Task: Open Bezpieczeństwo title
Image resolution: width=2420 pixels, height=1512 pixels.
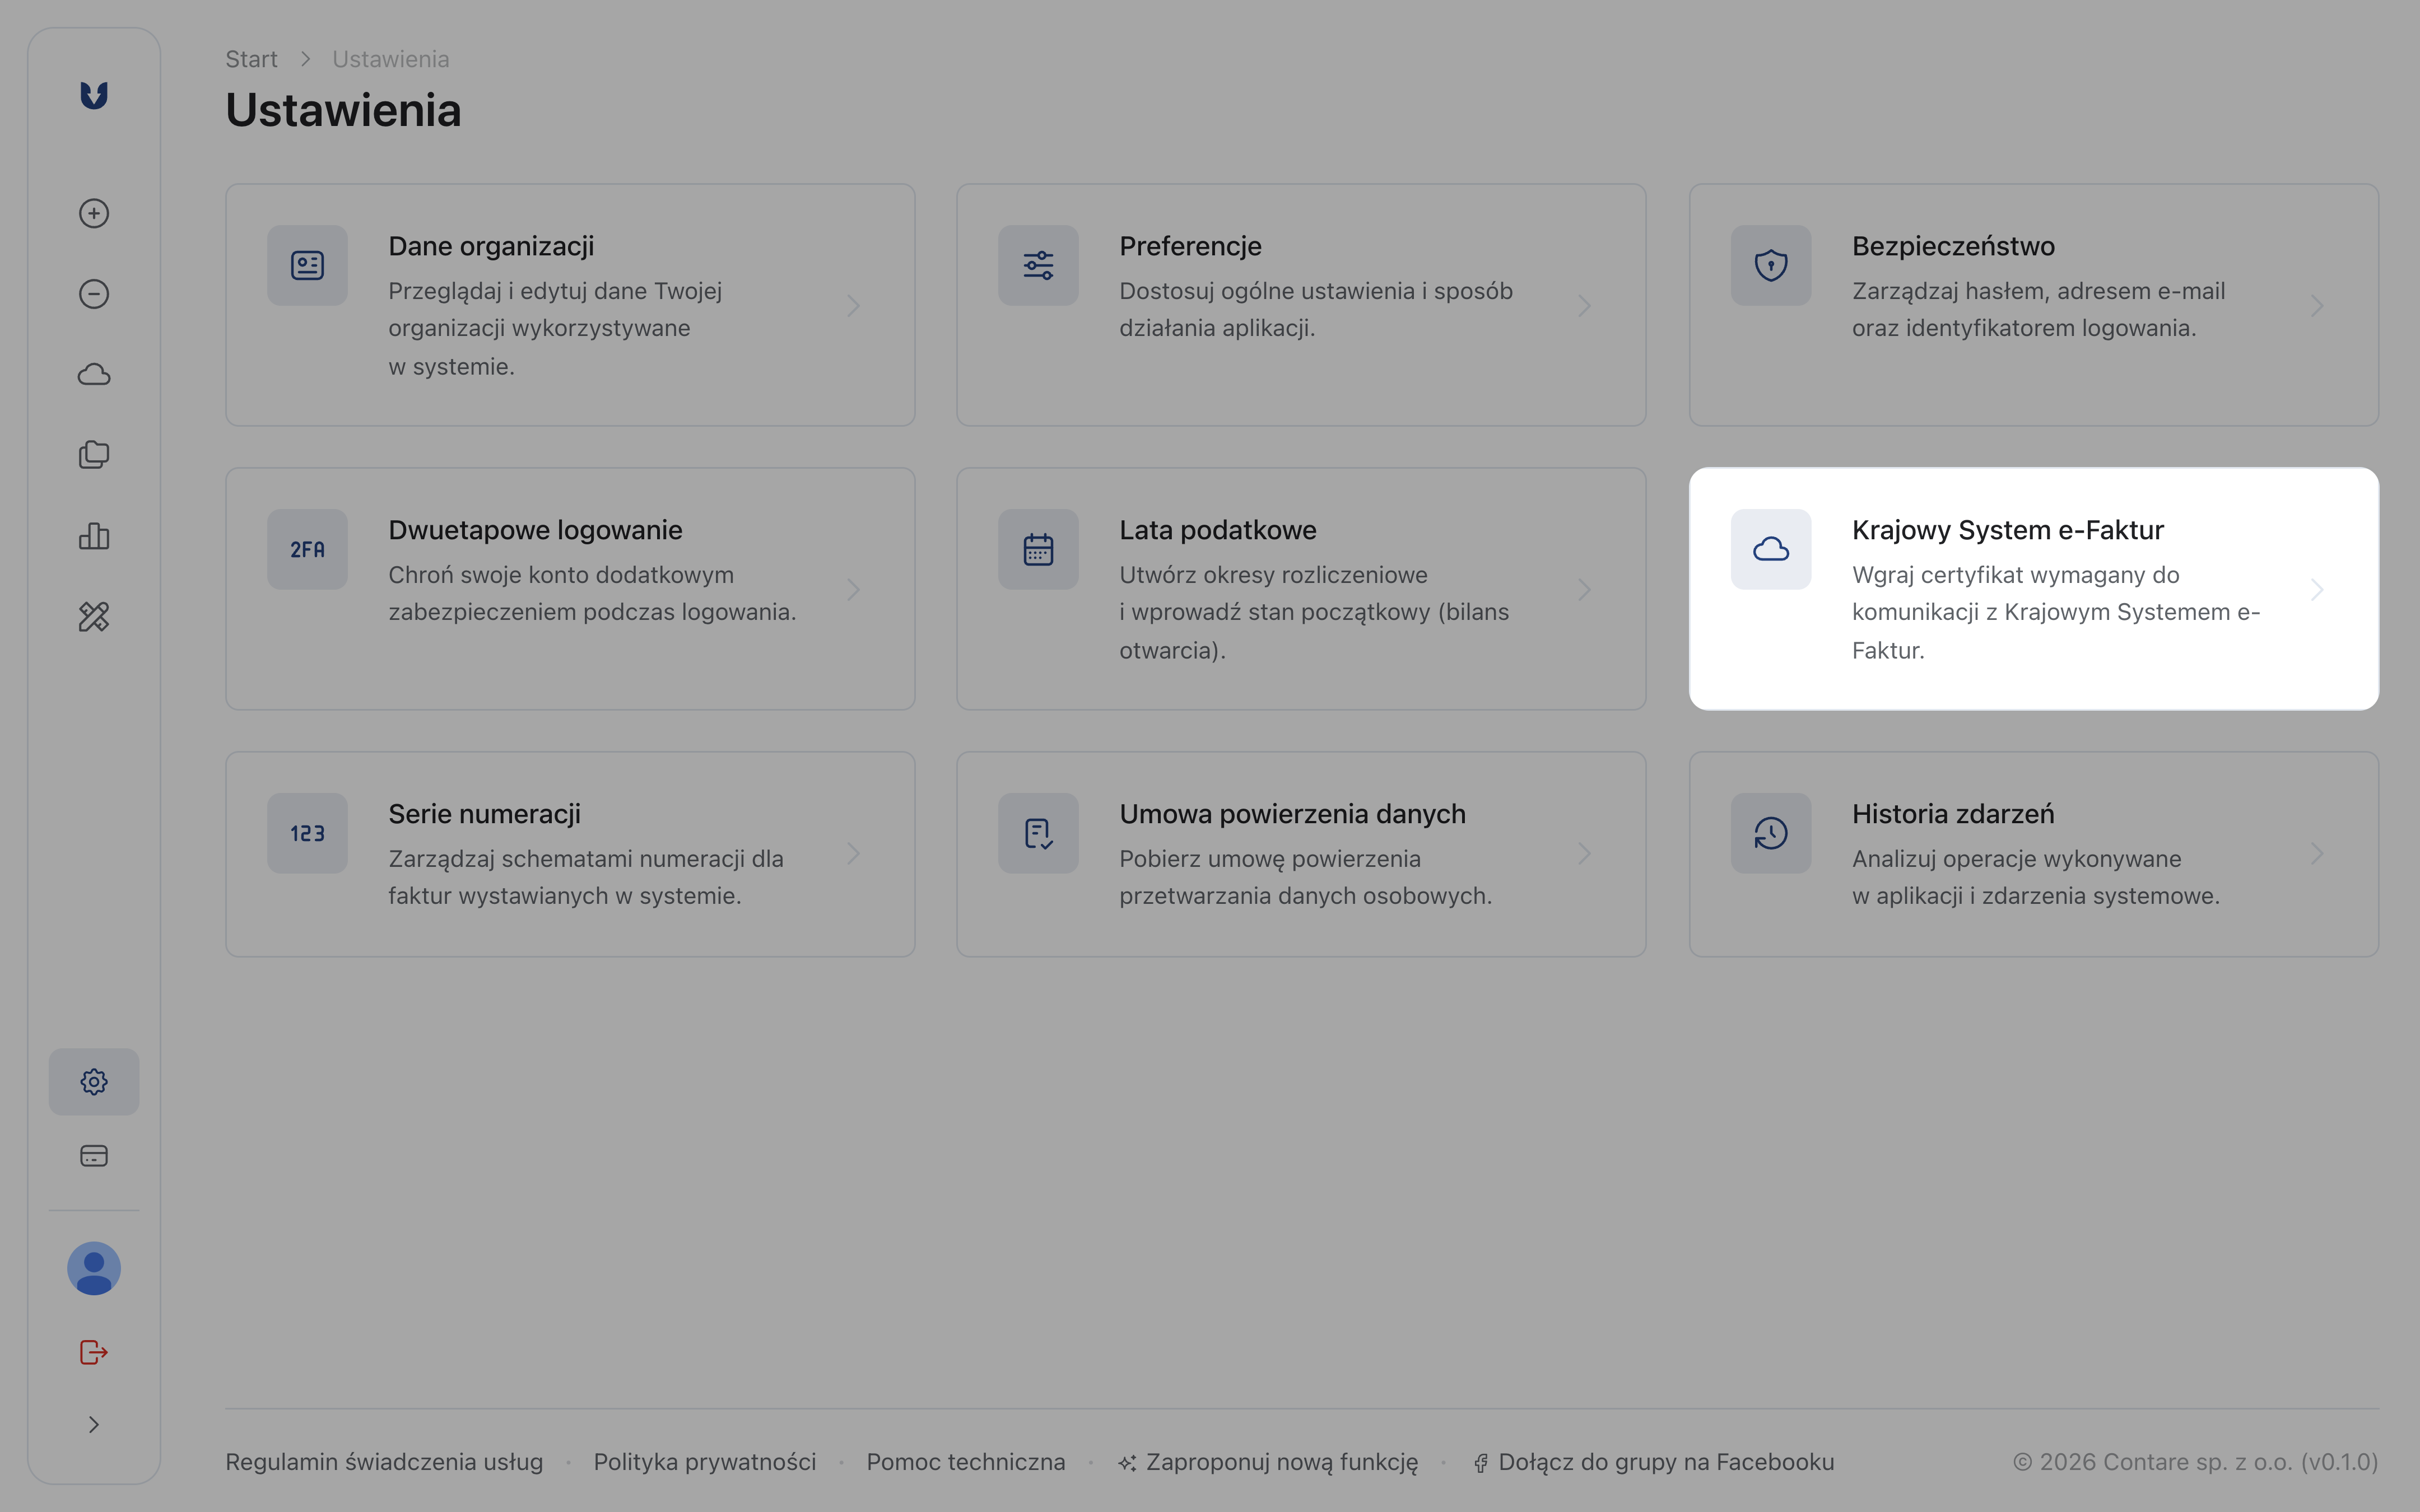Action: coord(1953,246)
